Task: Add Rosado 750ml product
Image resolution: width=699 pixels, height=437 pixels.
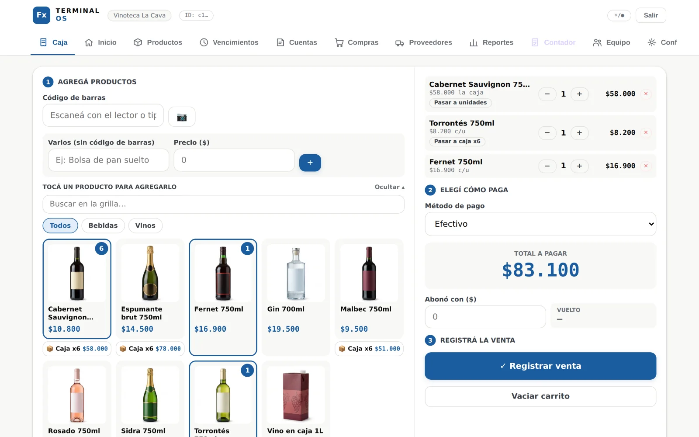Action: pyautogui.click(x=77, y=399)
